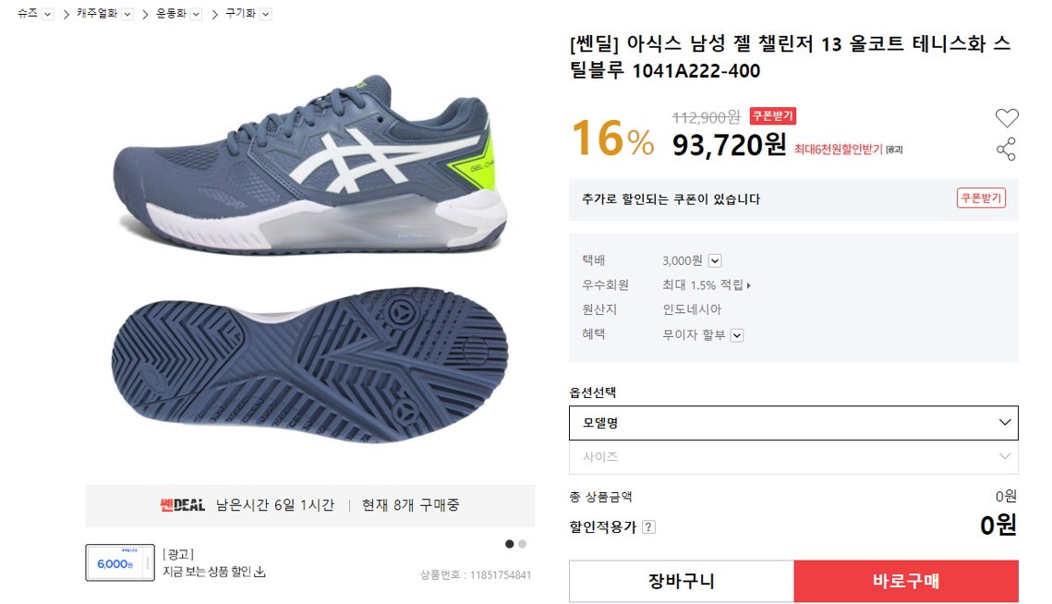Expand the 캐주얼화 breadcrumb dropdown
Viewport: 1052px width, 604px height.
coord(127,14)
